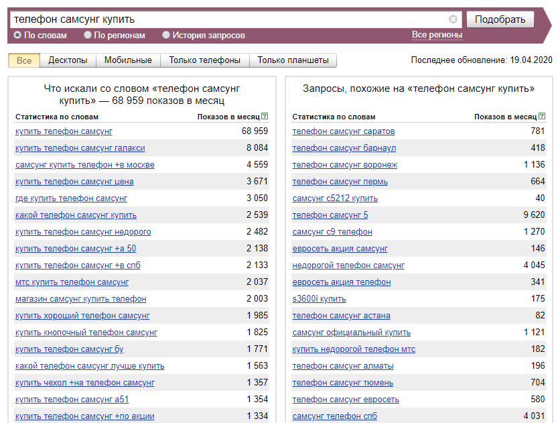
Task: Select the 'Все' devices tab
Action: (x=24, y=60)
